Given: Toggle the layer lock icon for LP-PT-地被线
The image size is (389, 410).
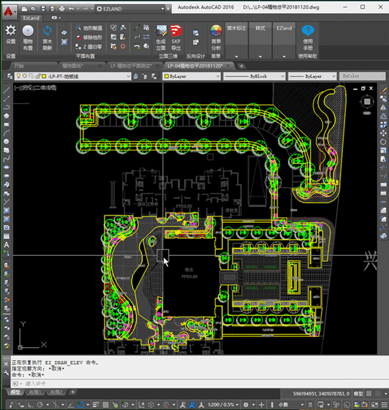Looking at the screenshot, I should (37, 76).
